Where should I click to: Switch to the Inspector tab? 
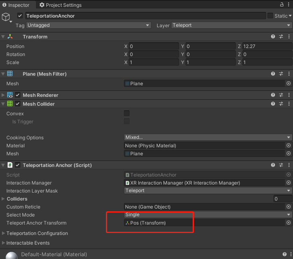[x=16, y=5]
